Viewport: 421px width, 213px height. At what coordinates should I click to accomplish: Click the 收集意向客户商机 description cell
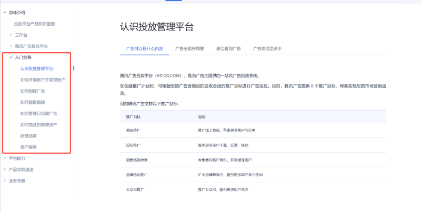point(225,160)
